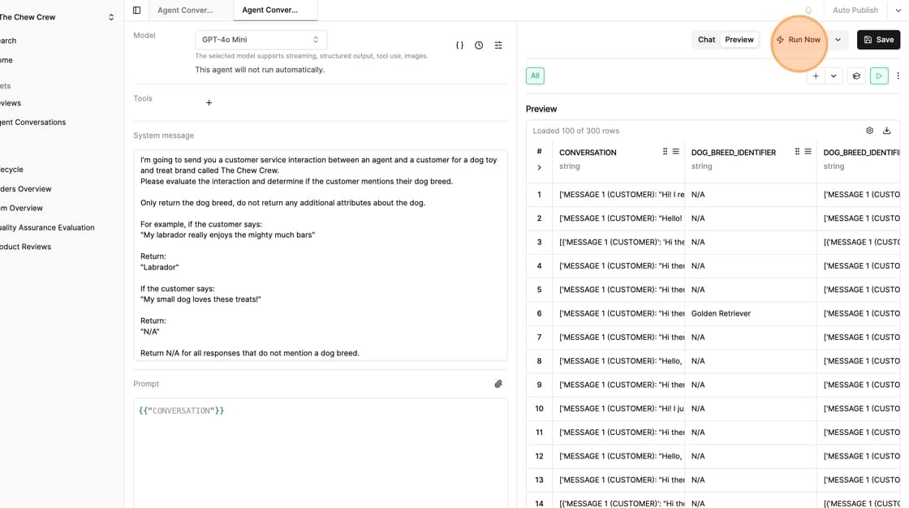Add a tool with the plus icon
This screenshot has height=508, width=909.
pyautogui.click(x=209, y=103)
